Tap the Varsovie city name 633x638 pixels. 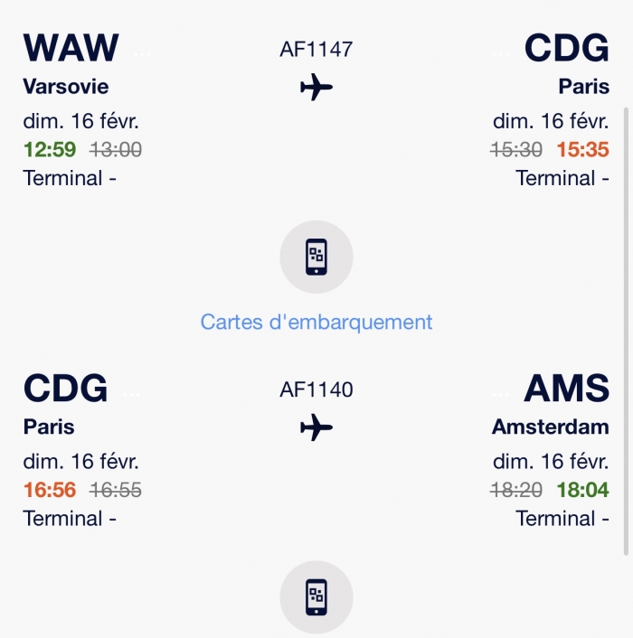[65, 87]
